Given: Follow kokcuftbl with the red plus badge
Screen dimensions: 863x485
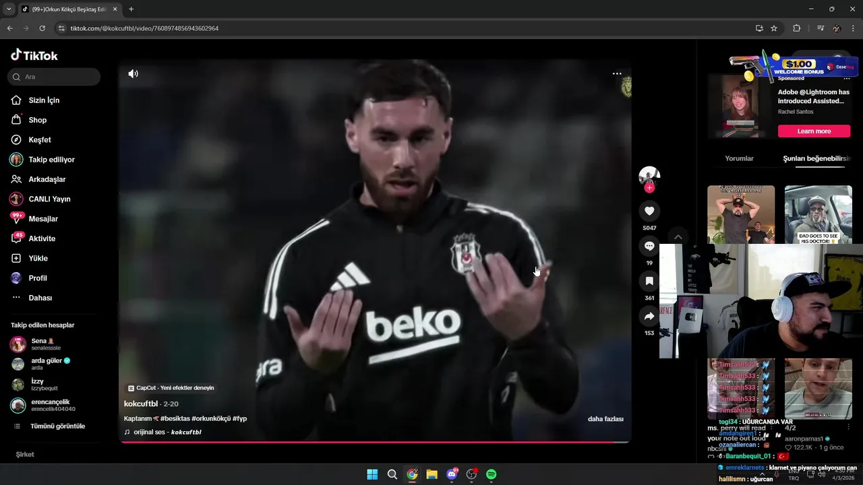Looking at the screenshot, I should (x=649, y=188).
